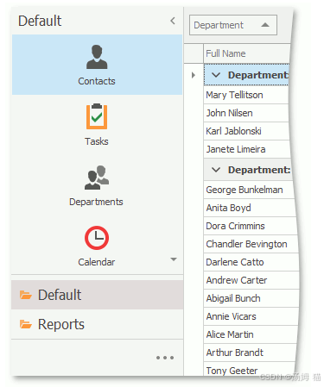The height and width of the screenshot is (387, 324).
Task: Click the Full Name column header
Action: pos(246,53)
